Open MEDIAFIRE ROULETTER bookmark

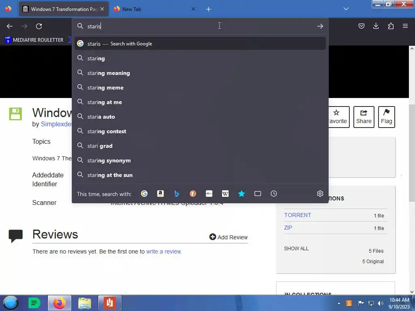[x=34, y=40]
